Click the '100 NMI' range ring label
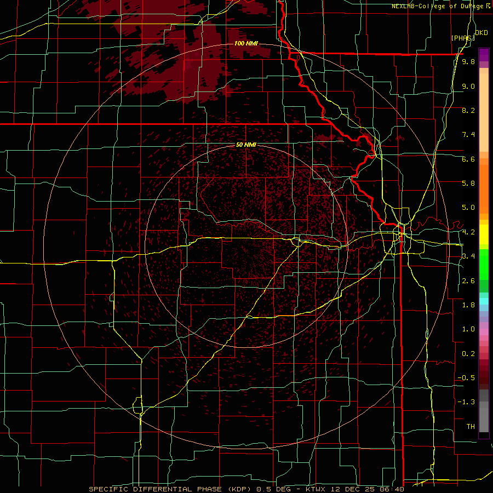The image size is (493, 493). (x=246, y=43)
